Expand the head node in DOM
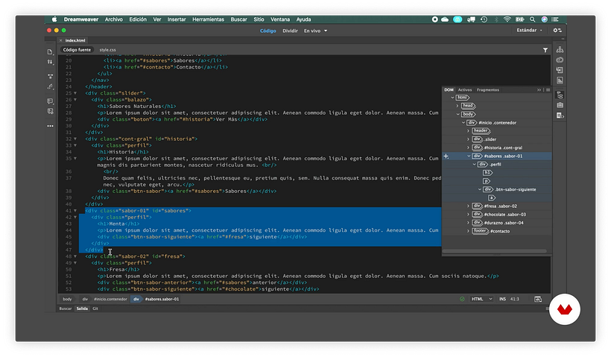The image size is (611, 357). pyautogui.click(x=458, y=106)
